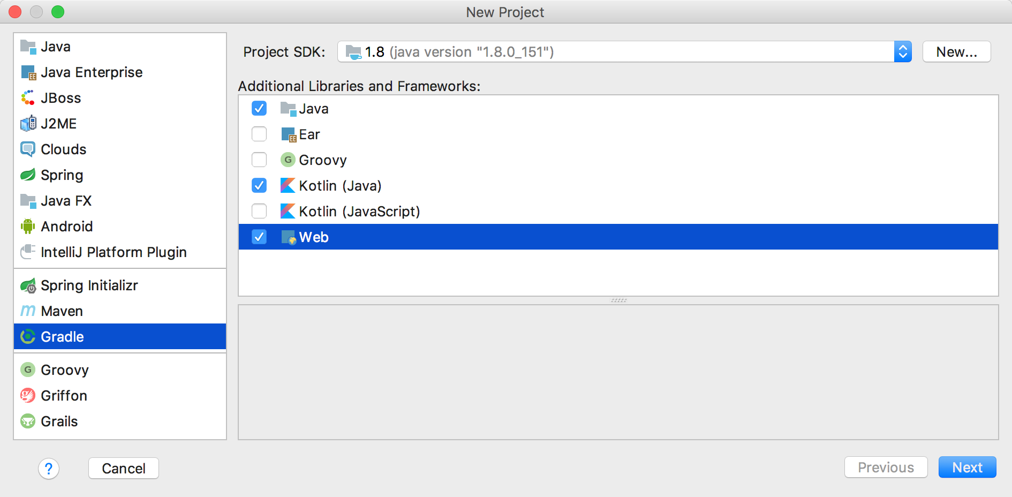The width and height of the screenshot is (1012, 497).
Task: Cancel the New Project dialog
Action: 124,469
